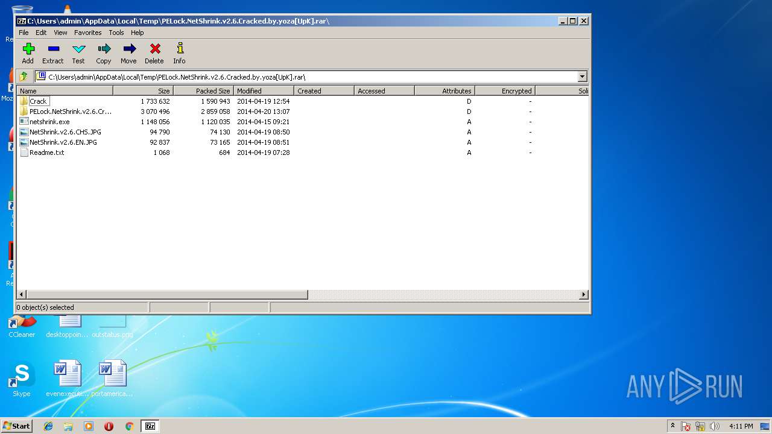Screen dimensions: 772x434
Task: Sort by Packed Size column
Action: click(x=203, y=91)
